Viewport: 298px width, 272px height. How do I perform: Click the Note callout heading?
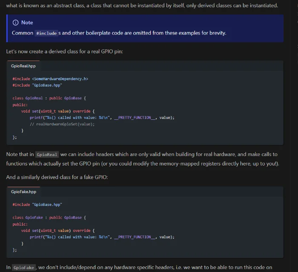pos(27,23)
